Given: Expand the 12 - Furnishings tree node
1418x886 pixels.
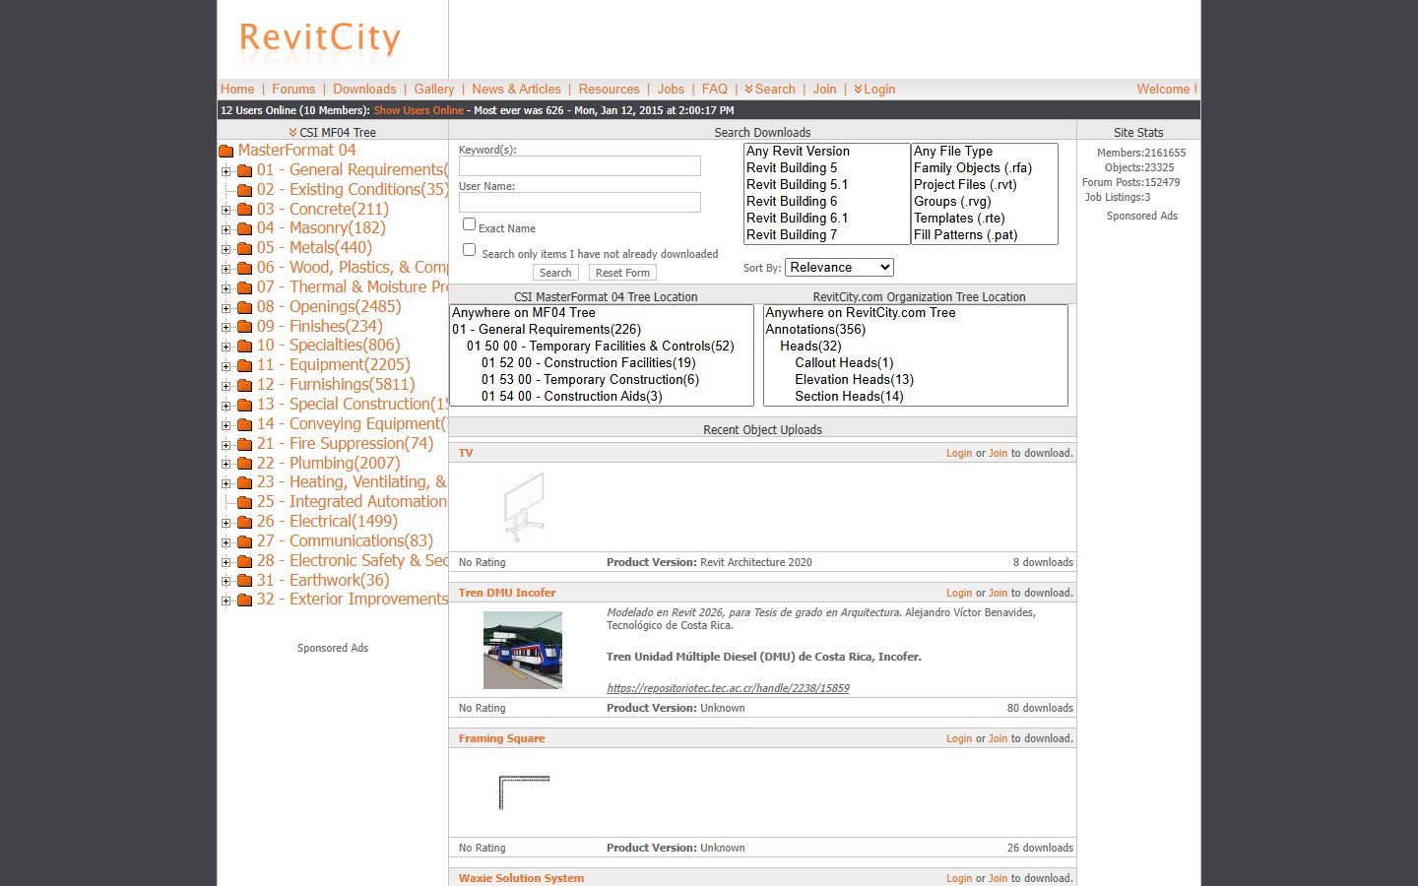Looking at the screenshot, I should [226, 386].
